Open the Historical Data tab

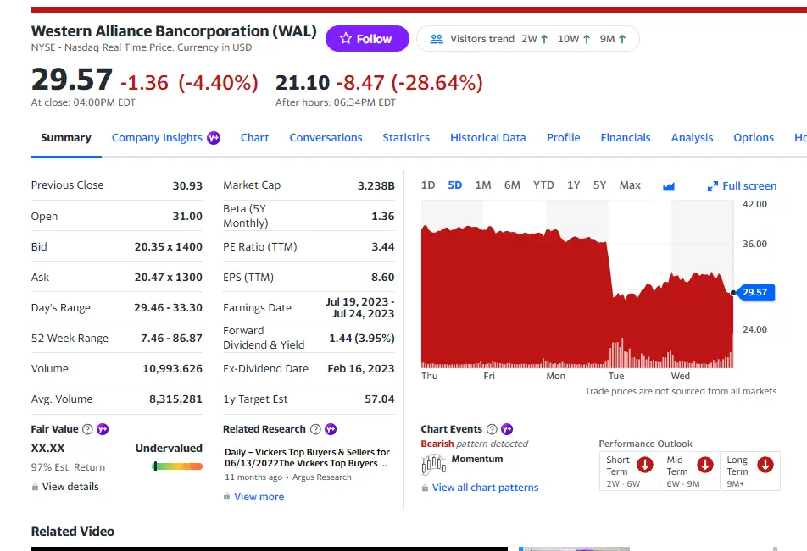click(487, 138)
